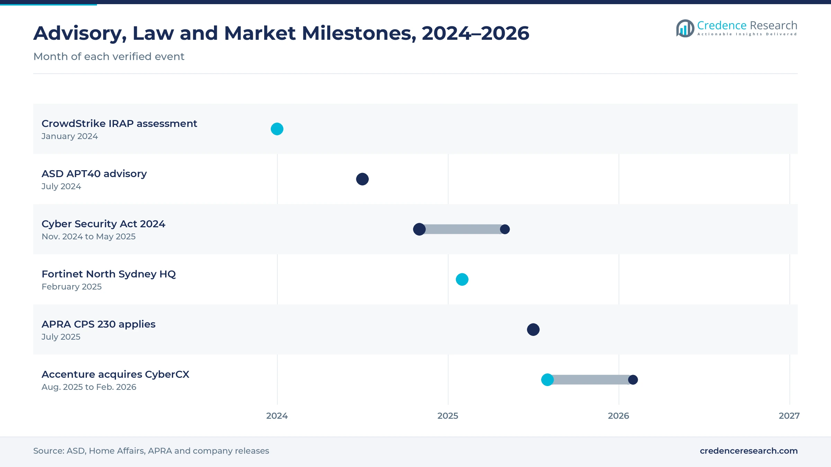Viewport: 831px width, 467px height.
Task: Click the Accenture CyberCX Aug. 2025 start dot
Action: point(547,380)
